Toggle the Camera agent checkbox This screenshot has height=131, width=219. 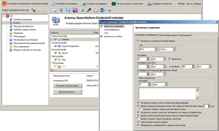(56, 40)
